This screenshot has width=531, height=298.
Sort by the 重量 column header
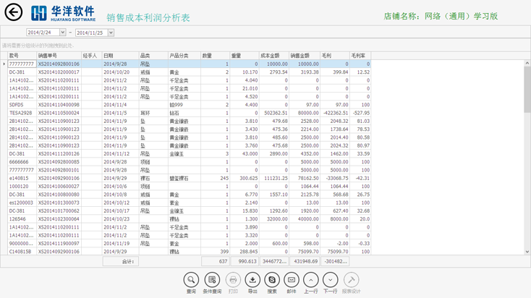pos(245,56)
